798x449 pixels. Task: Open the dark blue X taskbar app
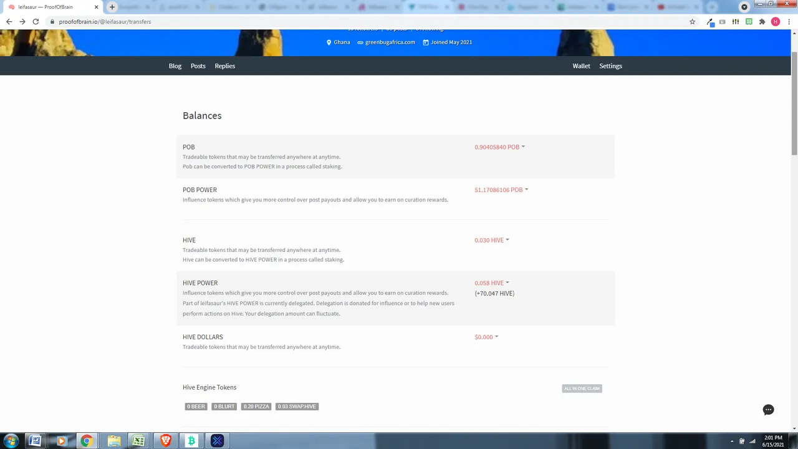click(x=217, y=441)
